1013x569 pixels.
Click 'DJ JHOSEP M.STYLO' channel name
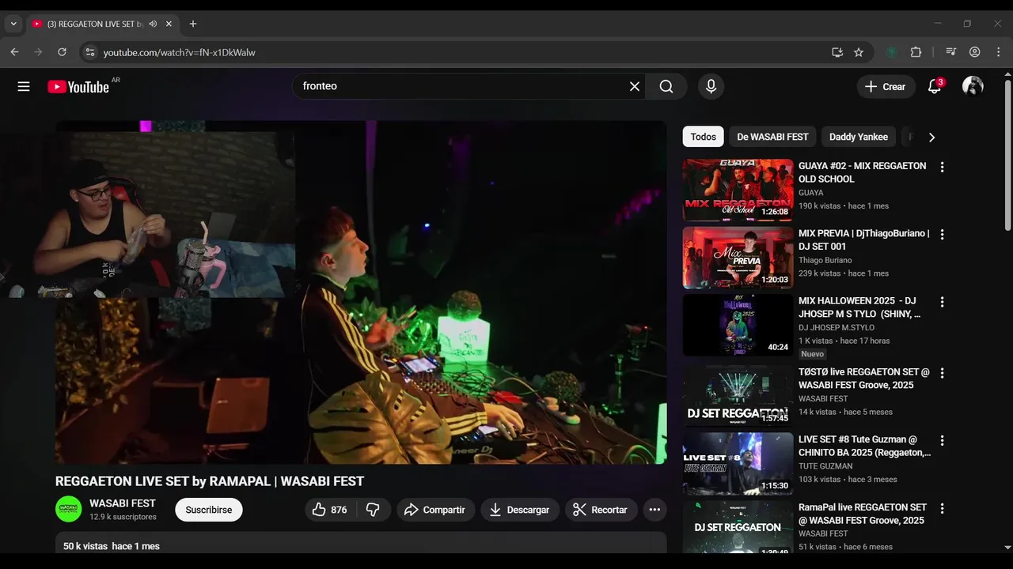pos(837,328)
